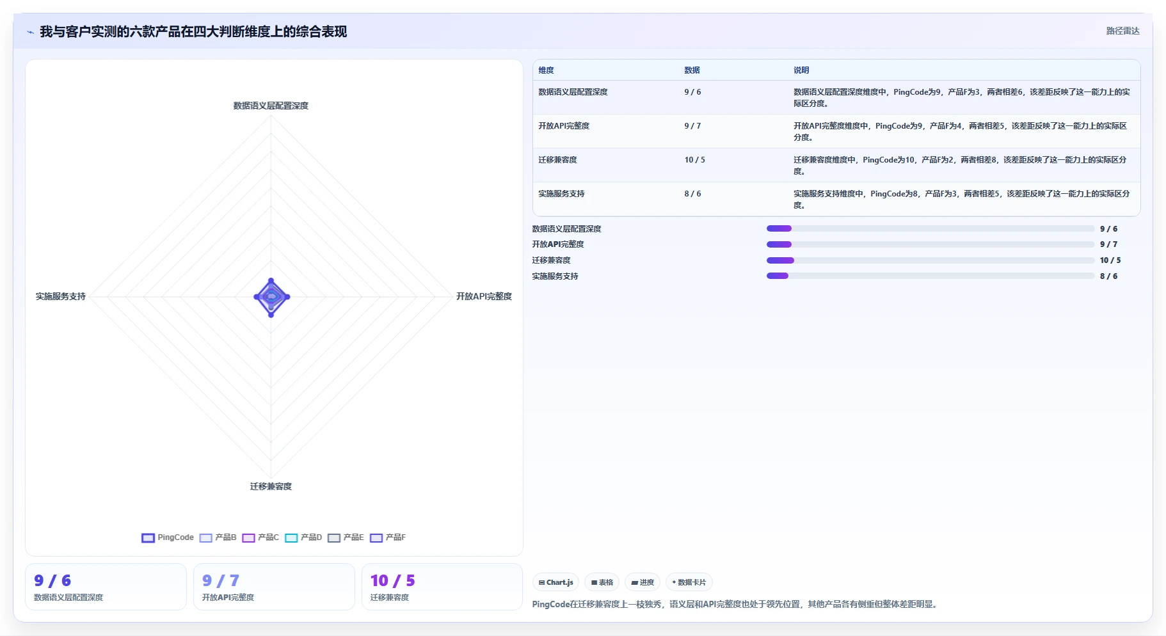Click the 8 / 6 value beside progress bar
This screenshot has height=636, width=1166.
click(x=1108, y=276)
